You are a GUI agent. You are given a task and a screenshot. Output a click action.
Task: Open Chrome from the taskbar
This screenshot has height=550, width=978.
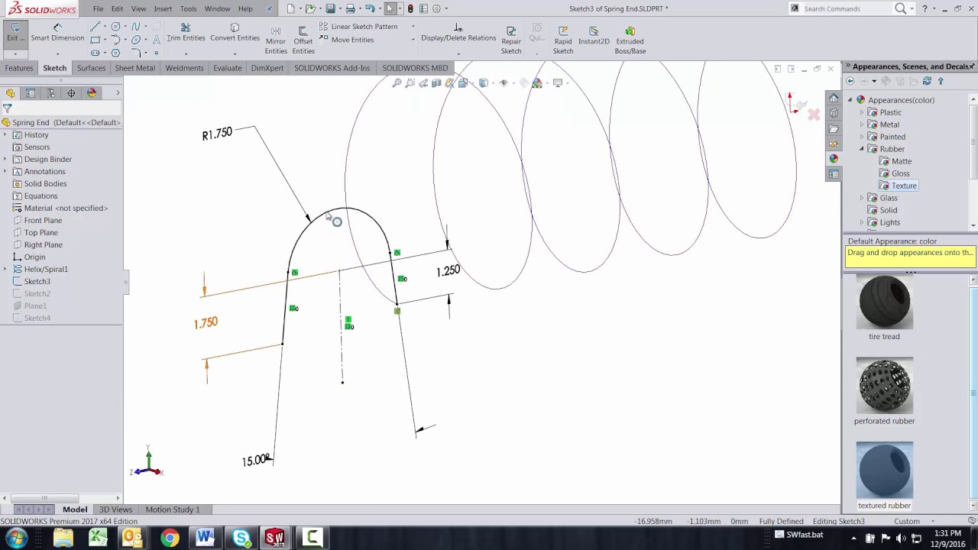[x=170, y=538]
